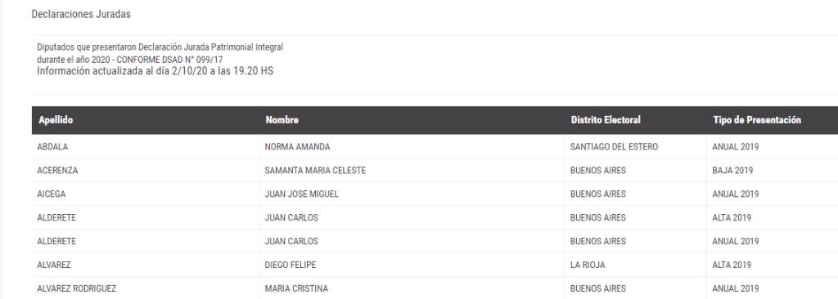Click ALVAREZ RODRIGUEZ surname cell

[x=76, y=288]
